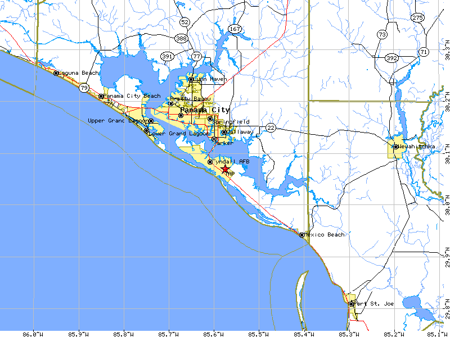Viewport: 450px width, 337px height.
Task: Select the route 391 shield marker
Action: click(167, 56)
